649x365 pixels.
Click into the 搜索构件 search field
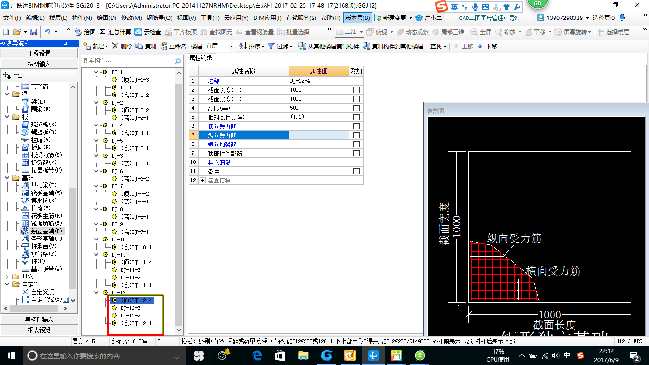tap(127, 61)
